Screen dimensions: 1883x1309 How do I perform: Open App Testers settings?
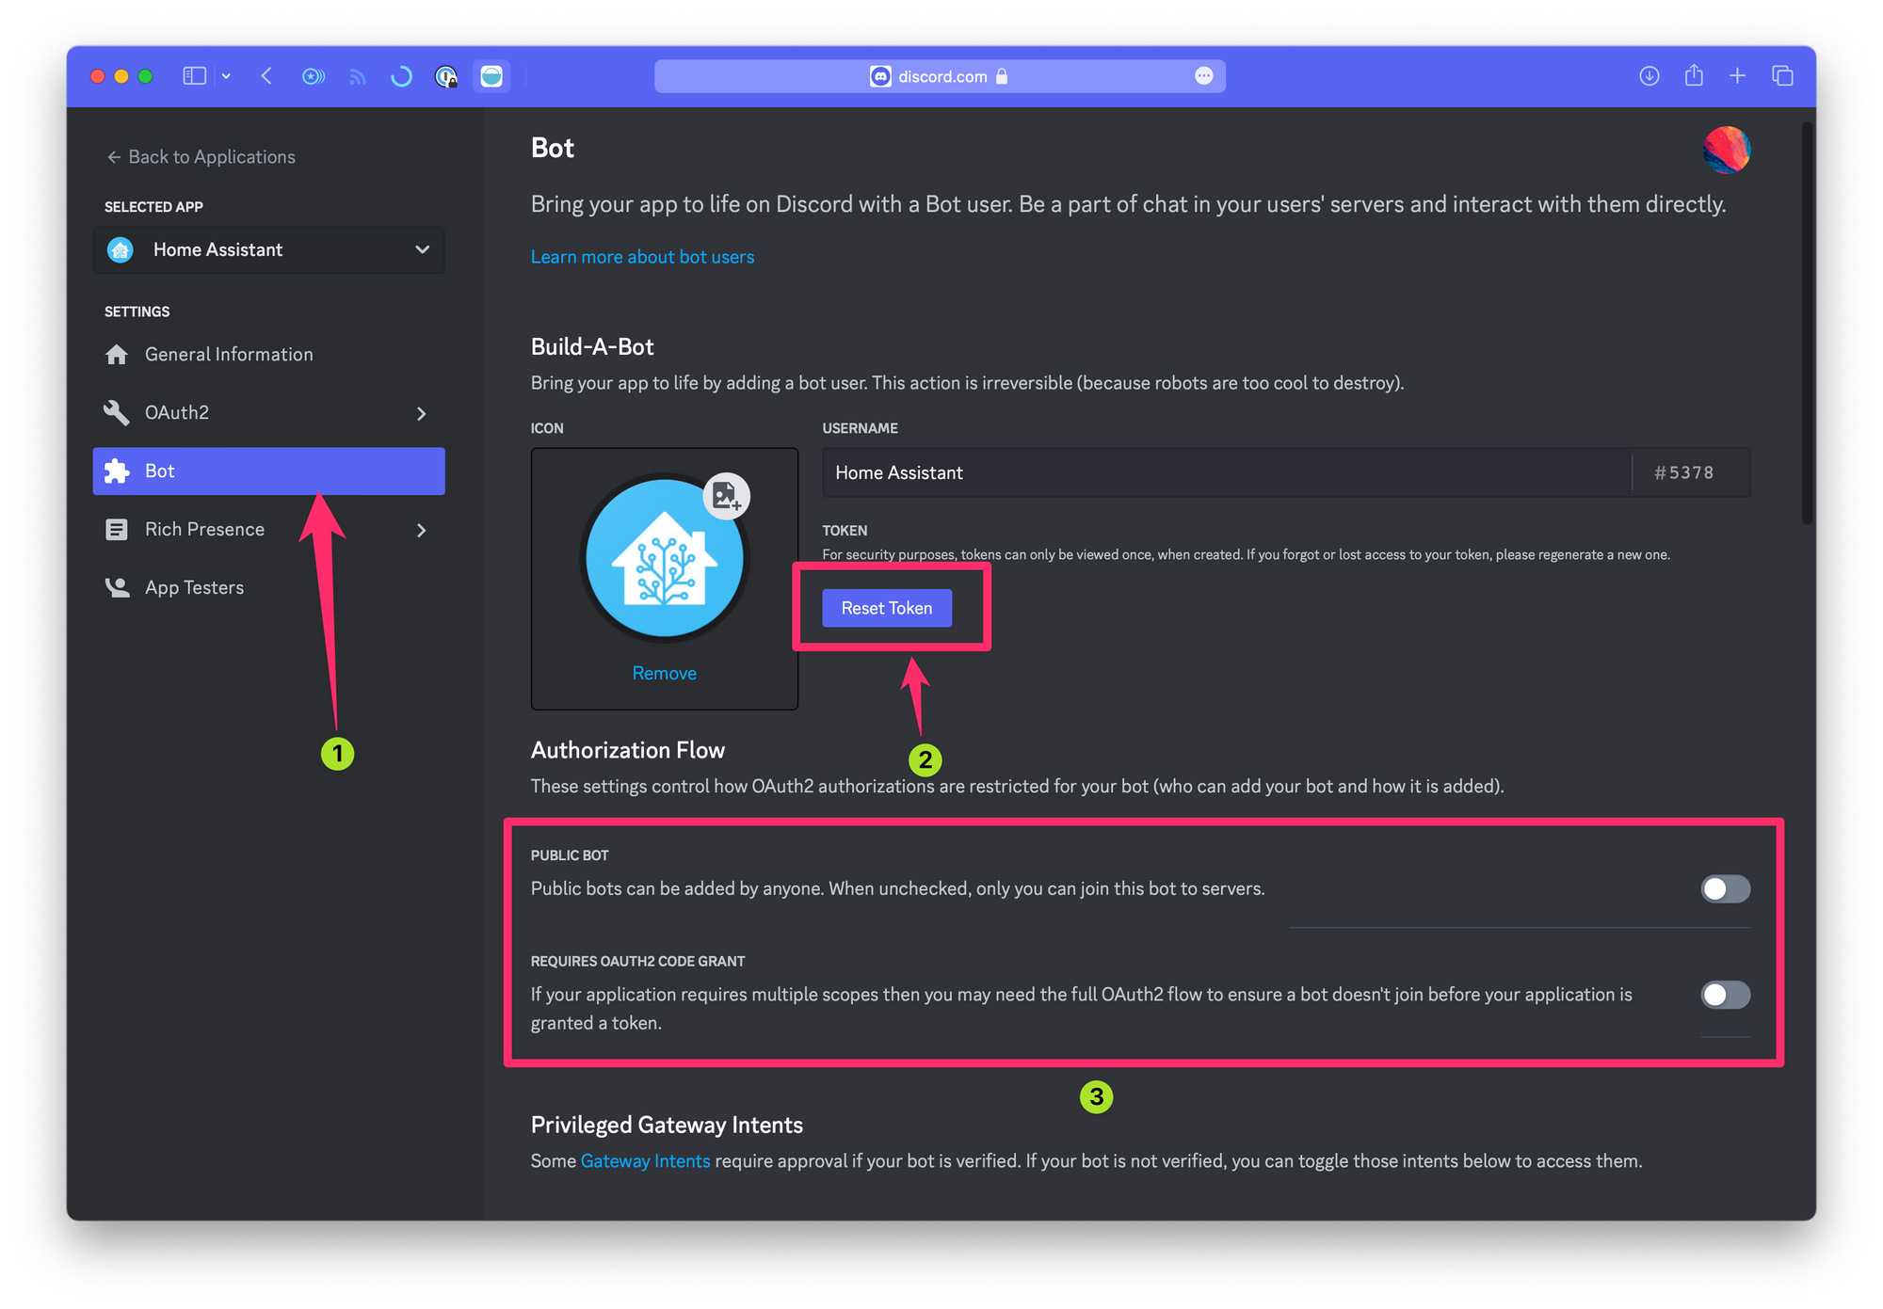tap(268, 588)
